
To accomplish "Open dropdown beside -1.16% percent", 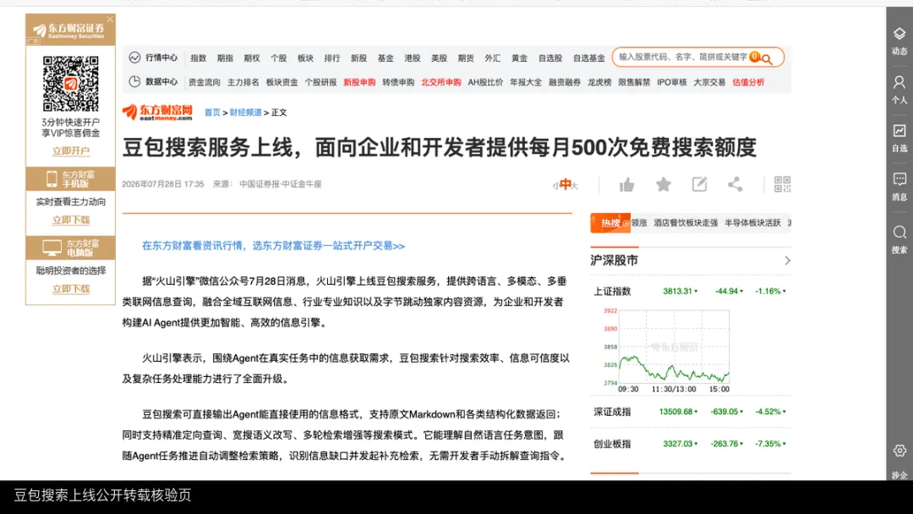I will point(785,291).
